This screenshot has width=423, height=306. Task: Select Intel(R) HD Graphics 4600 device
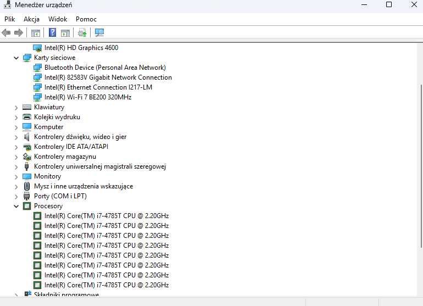(81, 48)
